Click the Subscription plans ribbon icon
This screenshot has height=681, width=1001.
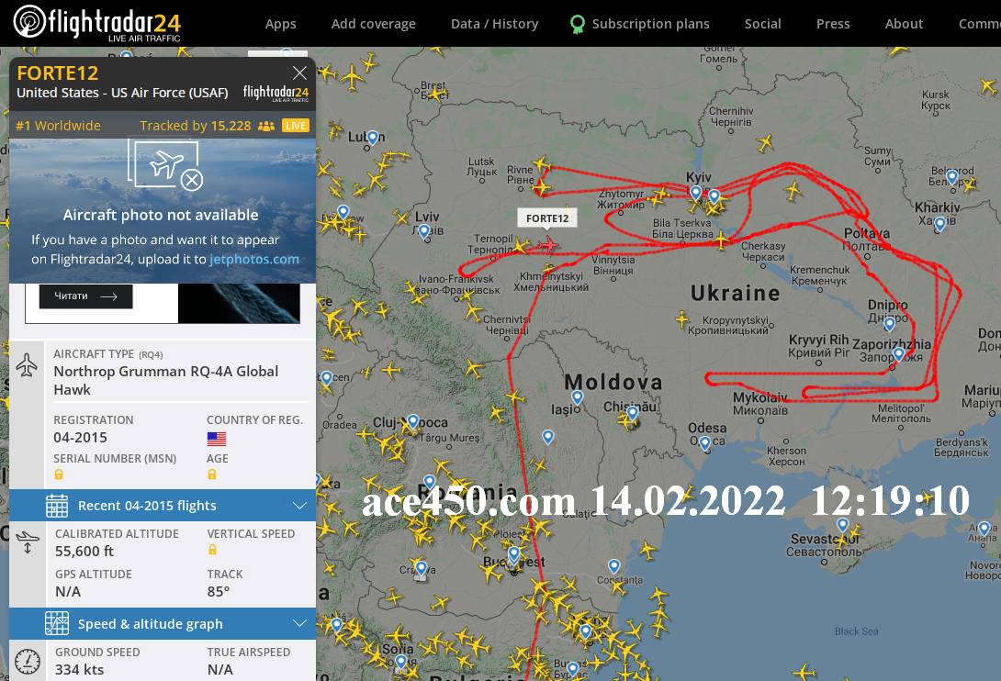click(577, 24)
